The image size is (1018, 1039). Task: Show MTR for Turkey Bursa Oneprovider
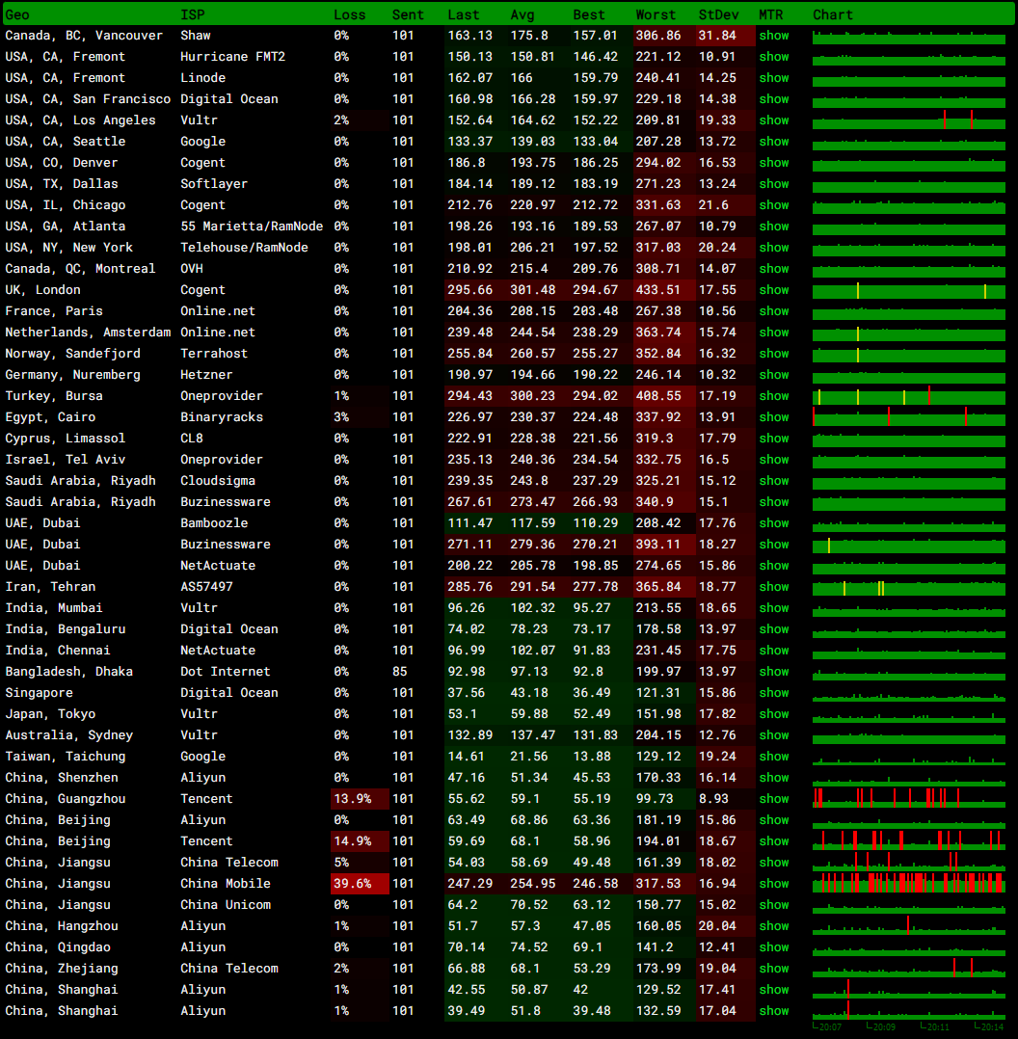[773, 396]
